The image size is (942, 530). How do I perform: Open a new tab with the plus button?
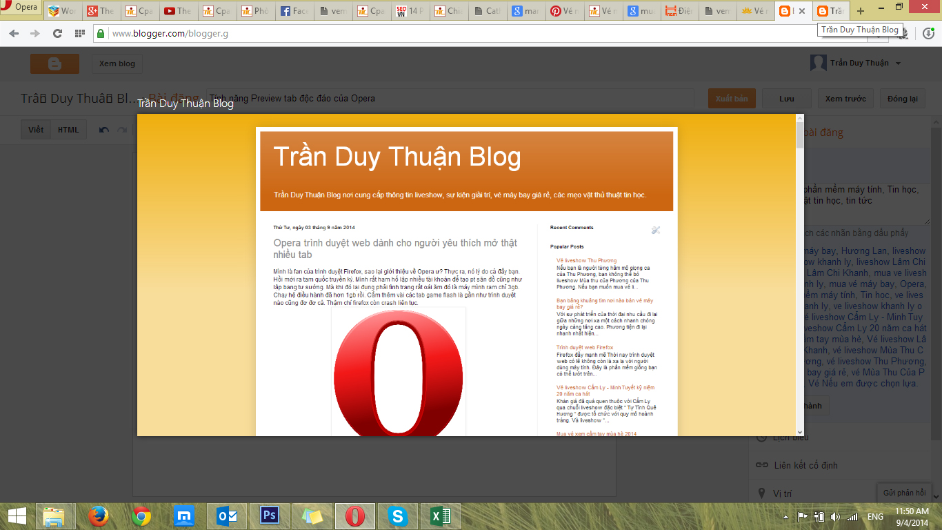(860, 11)
